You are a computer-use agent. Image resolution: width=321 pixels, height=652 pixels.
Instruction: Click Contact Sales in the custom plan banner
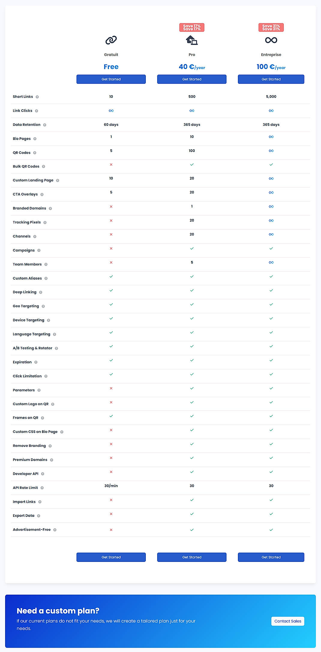click(288, 621)
